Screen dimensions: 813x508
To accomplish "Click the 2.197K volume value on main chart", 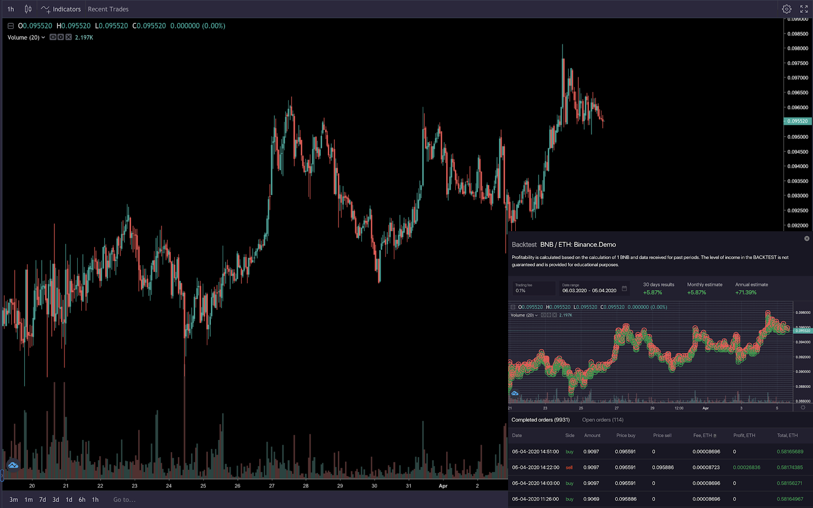I will point(84,38).
